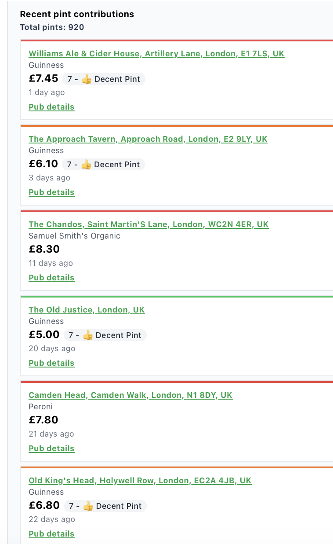333x544 pixels.
Task: Click Pub details under Old King's Head
Action: pyautogui.click(x=51, y=534)
